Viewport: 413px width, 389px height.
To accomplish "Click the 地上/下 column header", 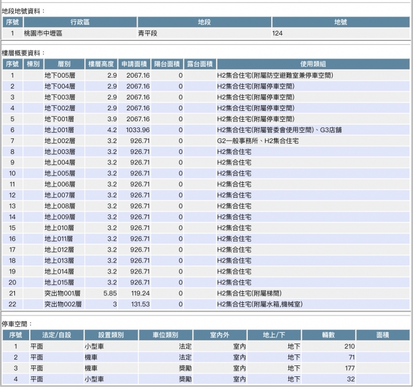I will pos(274,335).
